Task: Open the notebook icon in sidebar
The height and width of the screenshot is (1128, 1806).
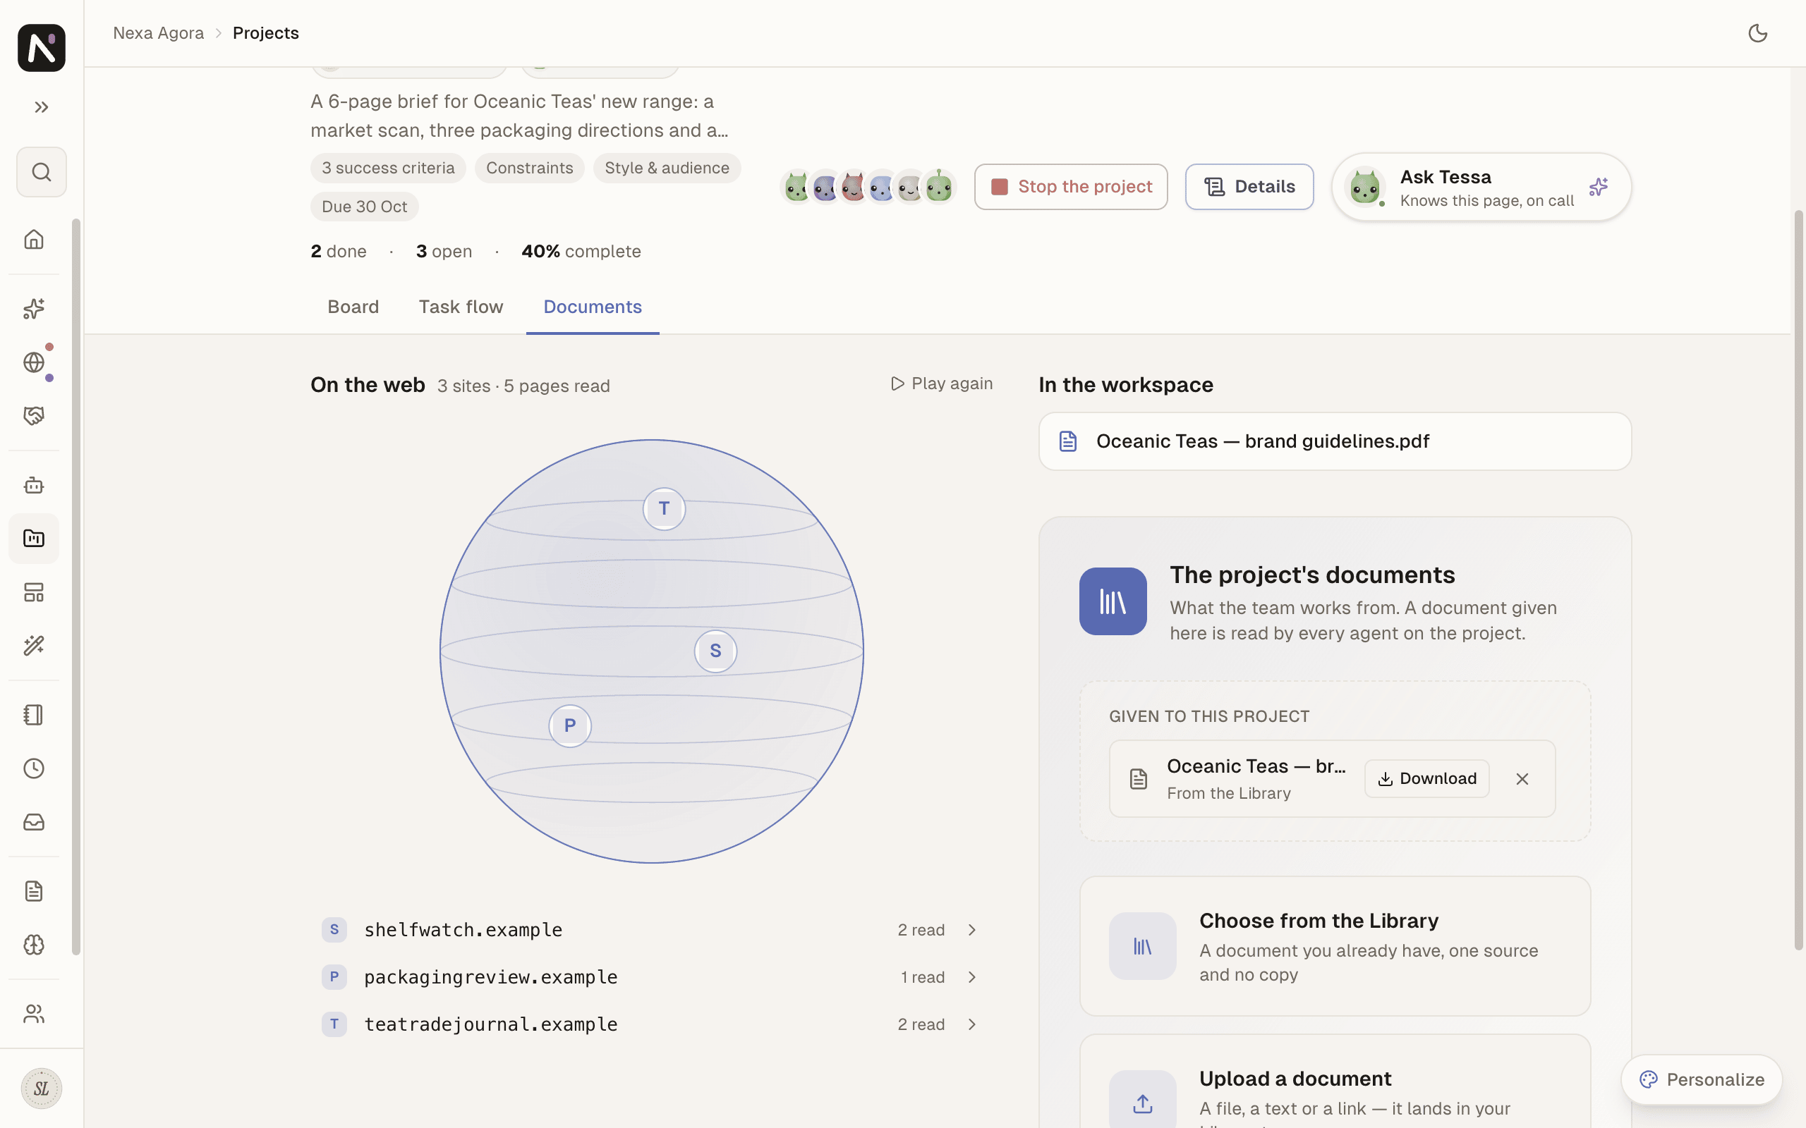Action: point(34,715)
